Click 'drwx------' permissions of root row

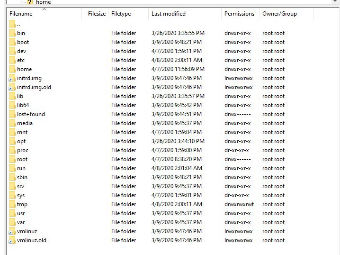click(237, 159)
